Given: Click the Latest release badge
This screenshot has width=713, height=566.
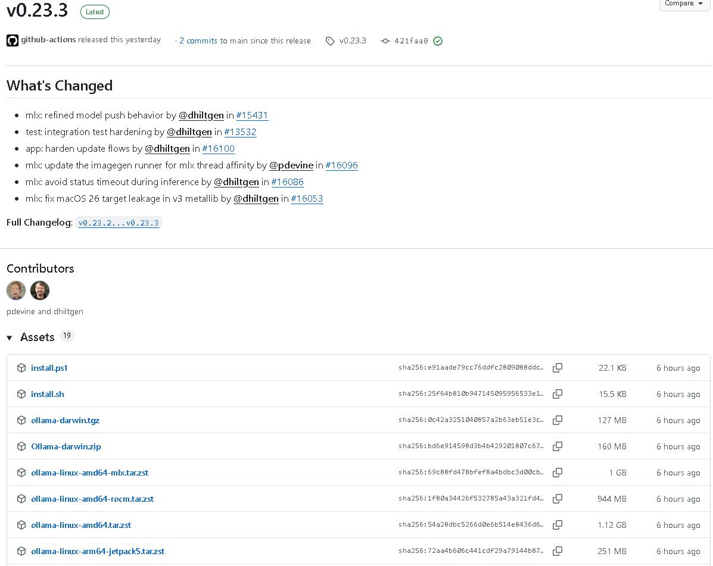Looking at the screenshot, I should (x=95, y=12).
